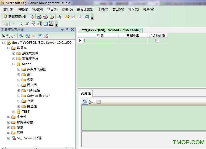Expand the 表 folder under School
Viewport: 206px width, 149px height.
[x=19, y=74]
